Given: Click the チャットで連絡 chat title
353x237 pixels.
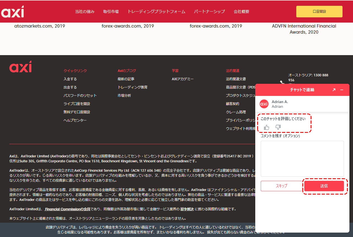Looking at the screenshot, I should click(302, 90).
